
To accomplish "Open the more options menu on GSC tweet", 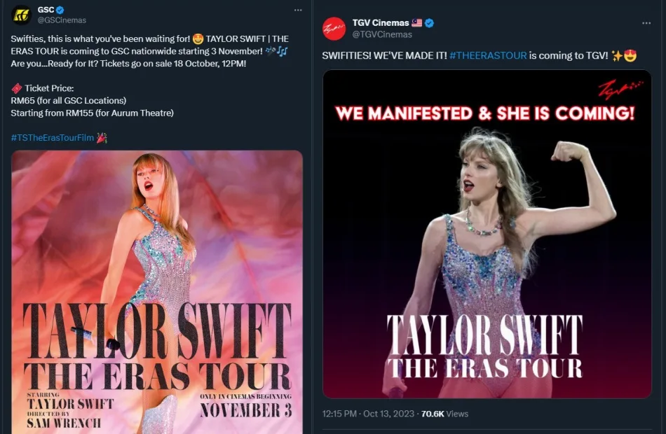I will point(298,10).
